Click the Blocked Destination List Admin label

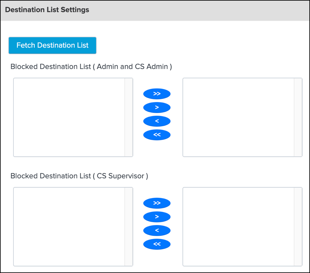(91, 66)
